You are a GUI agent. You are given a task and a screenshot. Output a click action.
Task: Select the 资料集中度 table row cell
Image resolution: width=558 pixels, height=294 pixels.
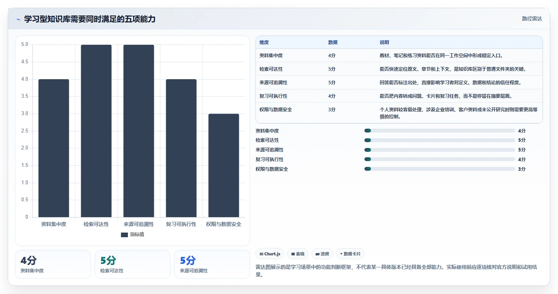tap(271, 56)
